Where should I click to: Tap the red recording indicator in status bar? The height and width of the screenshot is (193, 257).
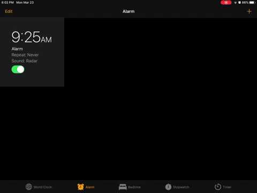point(226,3)
